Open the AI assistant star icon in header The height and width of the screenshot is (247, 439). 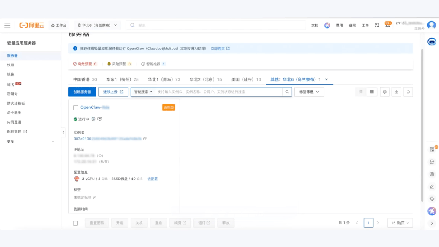[x=327, y=25]
